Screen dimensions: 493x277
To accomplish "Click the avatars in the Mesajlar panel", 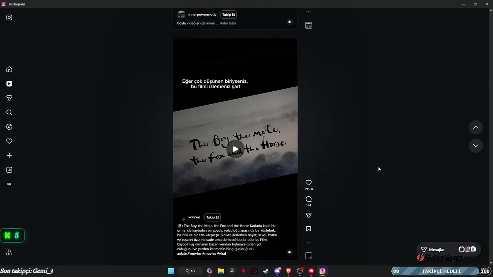I will 467,249.
